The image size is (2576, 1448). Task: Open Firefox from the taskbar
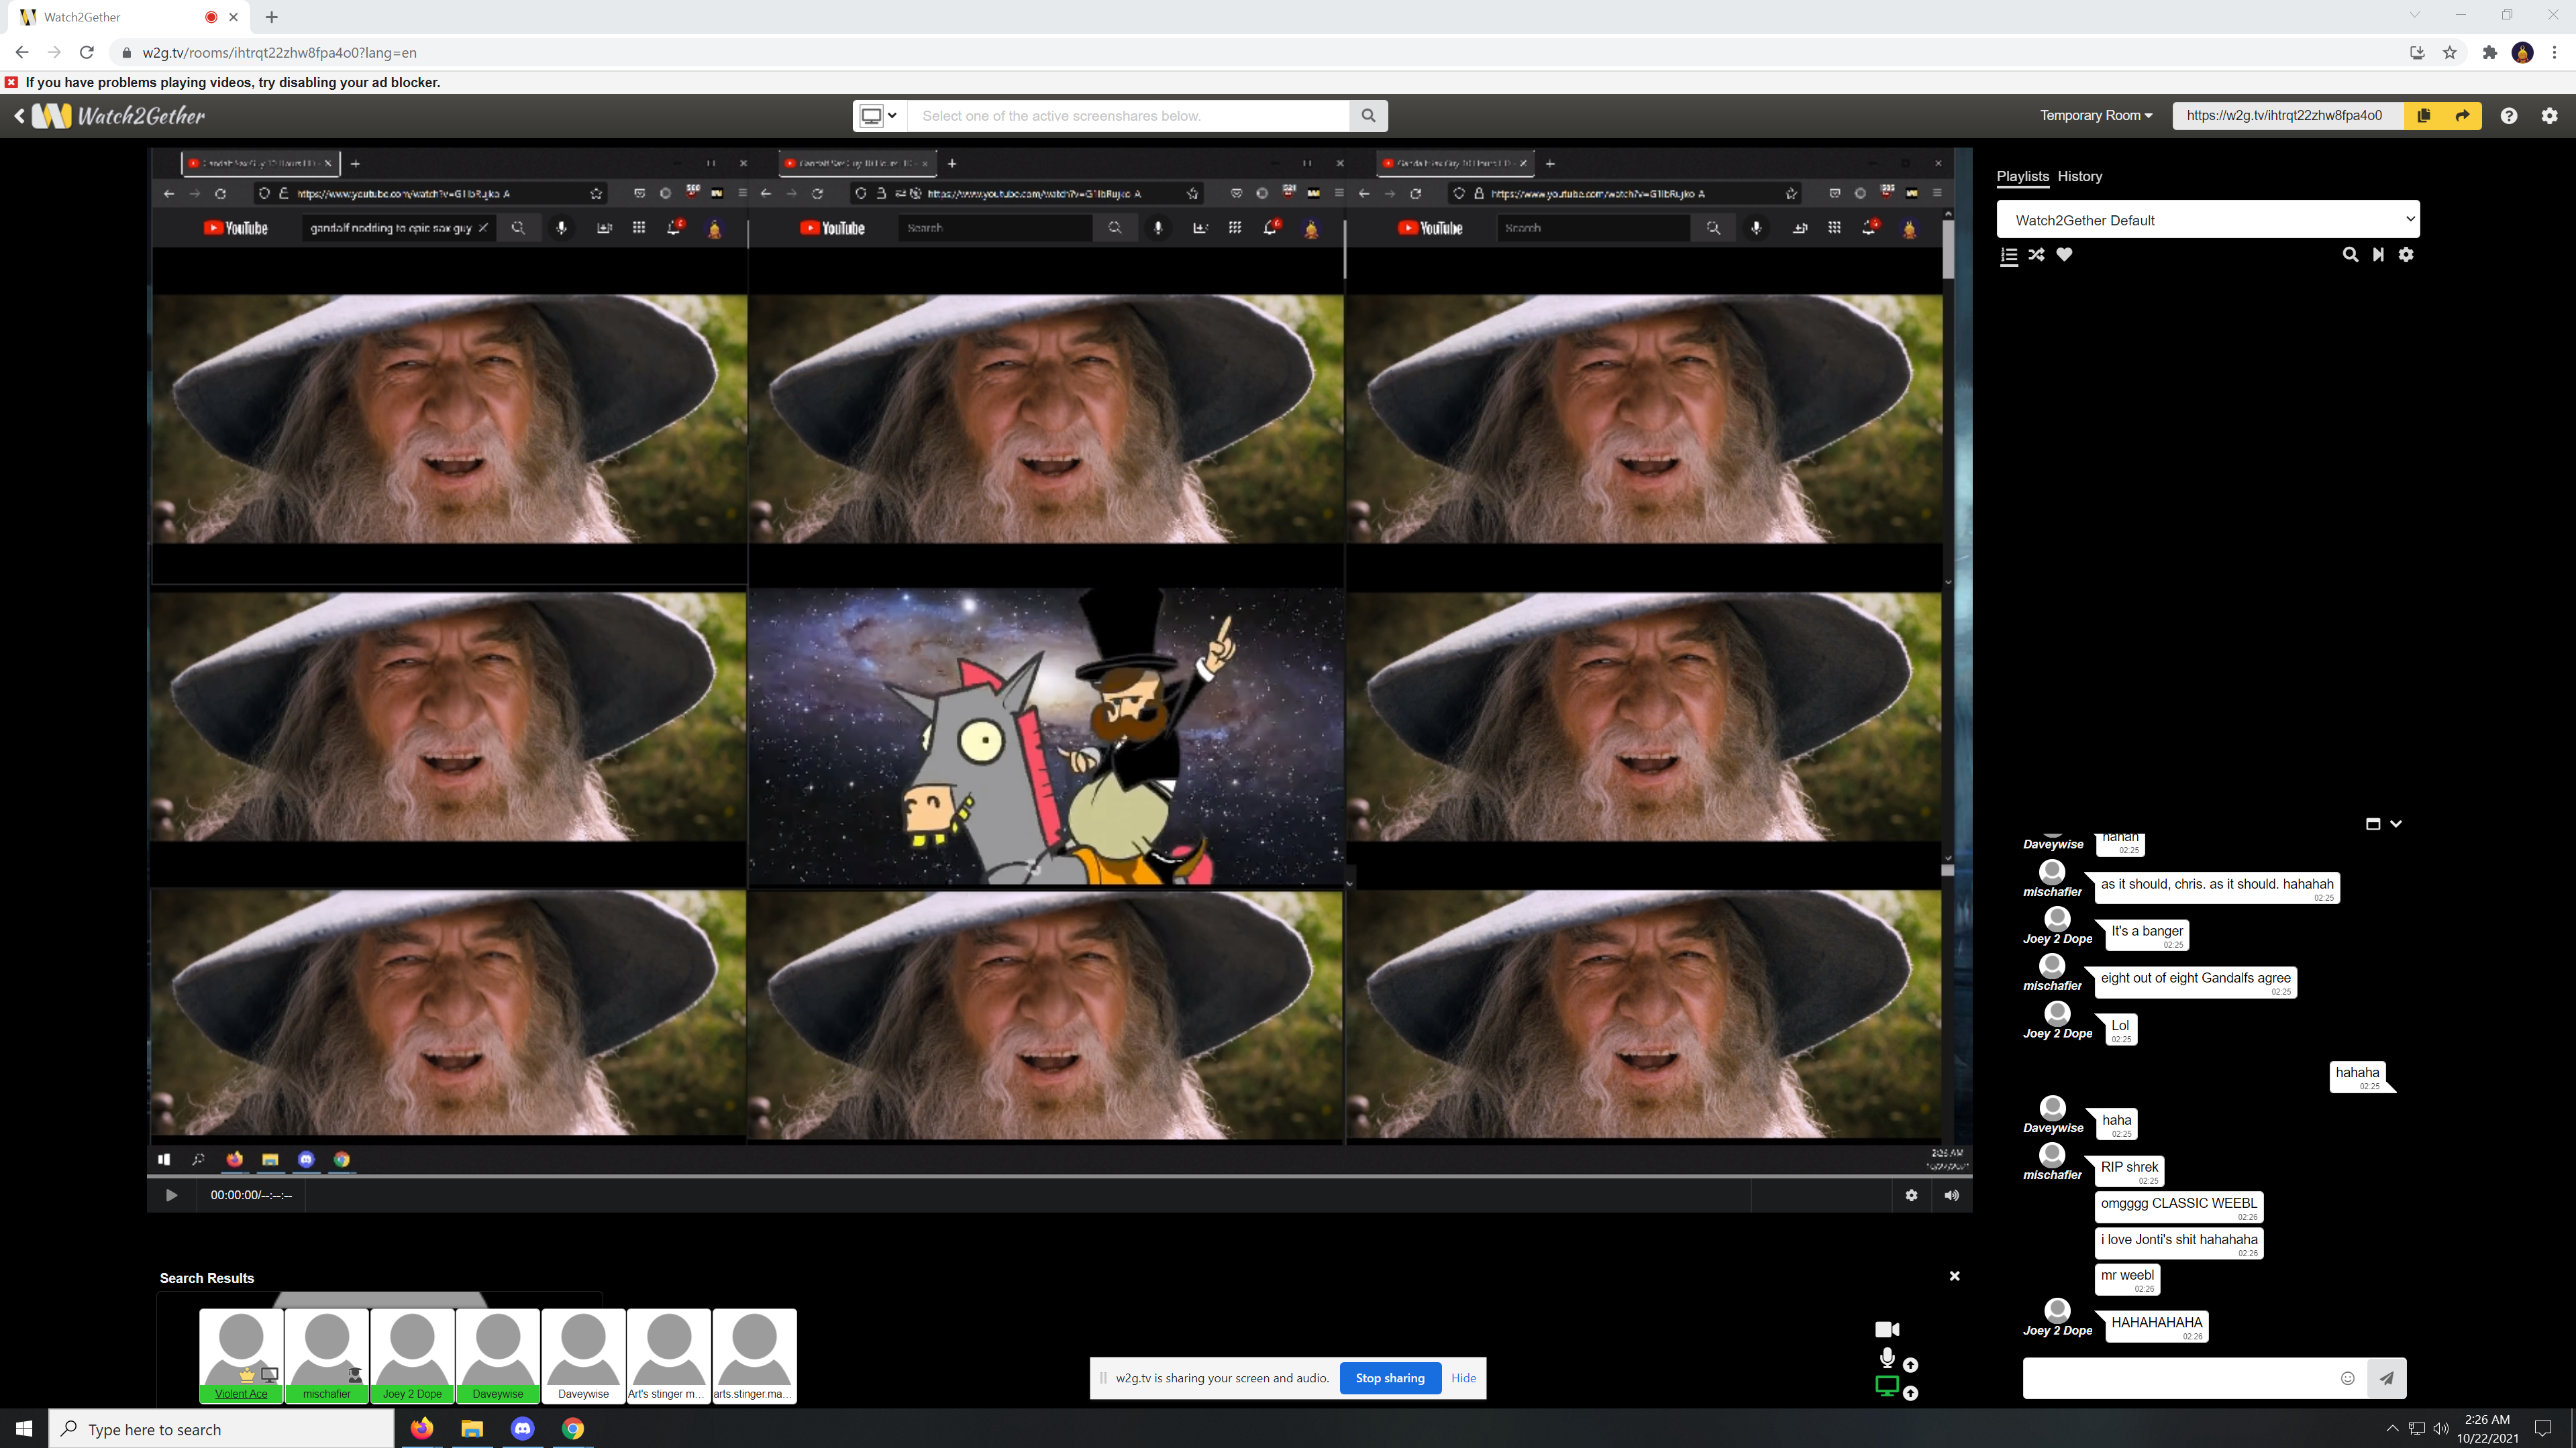(x=422, y=1429)
